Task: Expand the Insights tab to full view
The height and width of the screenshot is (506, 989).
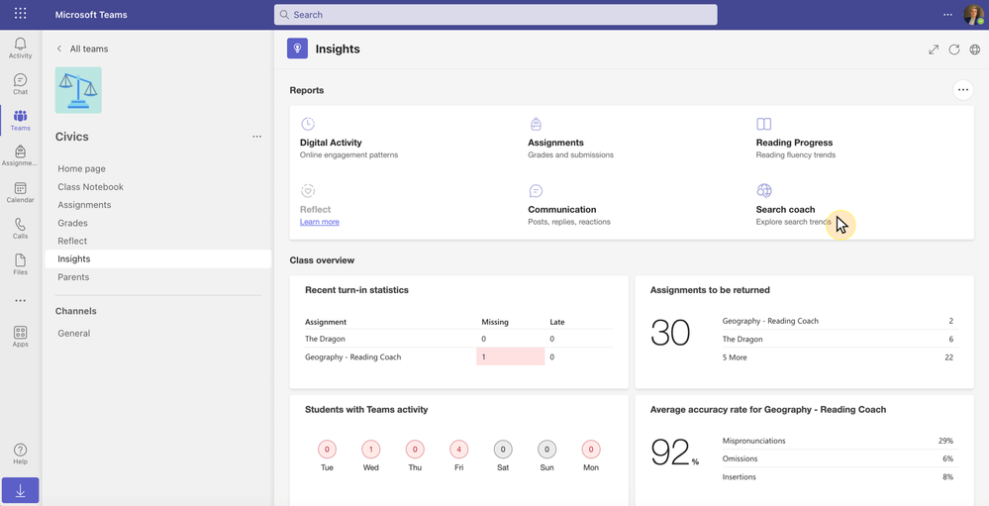Action: 933,50
